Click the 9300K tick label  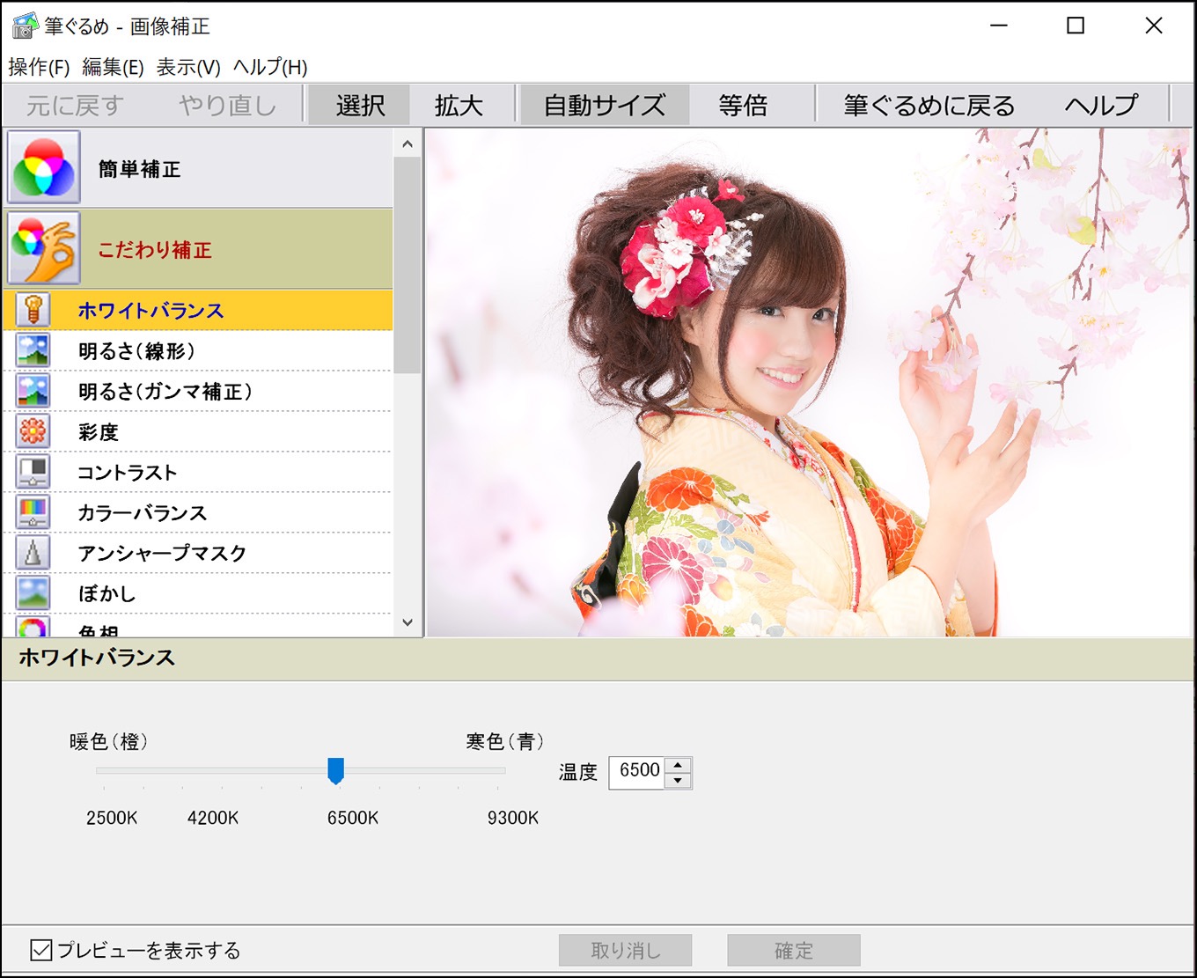(513, 818)
